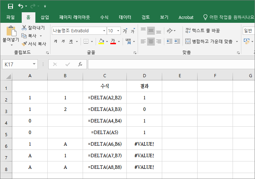Open 클립보드 dialog launcher
The width and height of the screenshot is (255, 179).
(x=47, y=53)
